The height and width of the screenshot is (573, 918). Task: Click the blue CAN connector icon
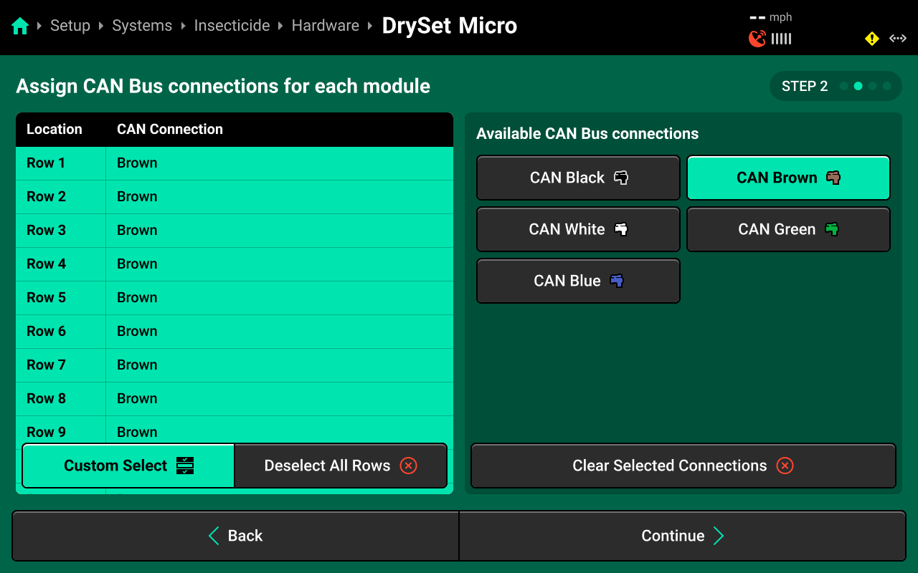(x=617, y=281)
